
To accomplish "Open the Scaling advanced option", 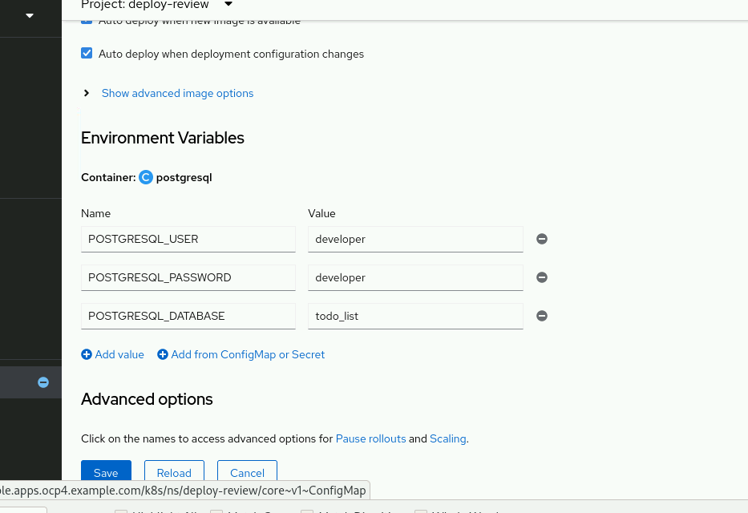I will 448,438.
